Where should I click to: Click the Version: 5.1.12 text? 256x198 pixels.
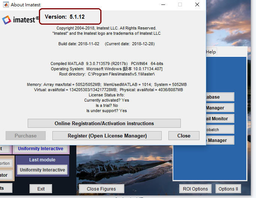(65, 16)
